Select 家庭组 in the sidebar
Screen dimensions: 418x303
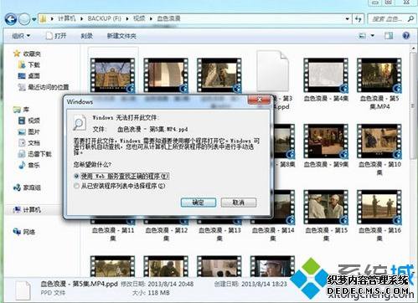(x=27, y=187)
